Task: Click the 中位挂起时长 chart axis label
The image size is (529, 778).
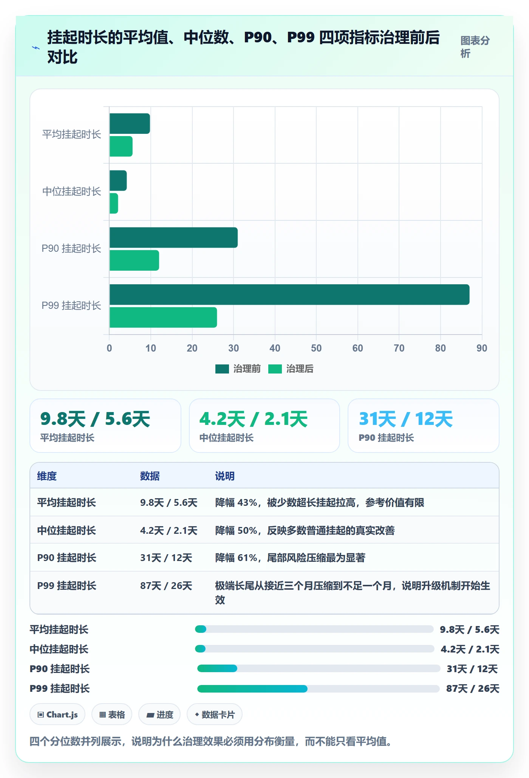Action: click(x=72, y=191)
